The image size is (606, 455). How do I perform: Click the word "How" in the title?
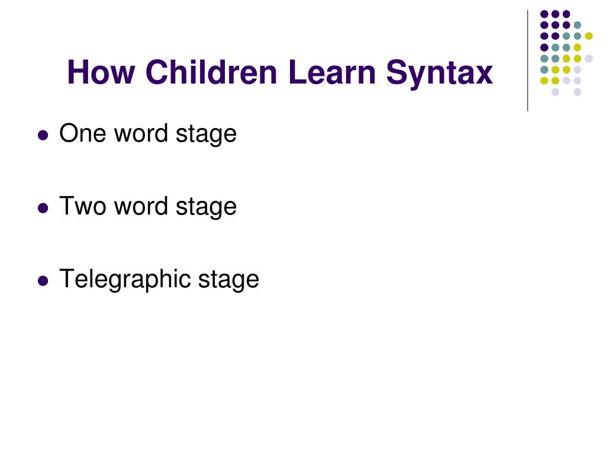(101, 72)
